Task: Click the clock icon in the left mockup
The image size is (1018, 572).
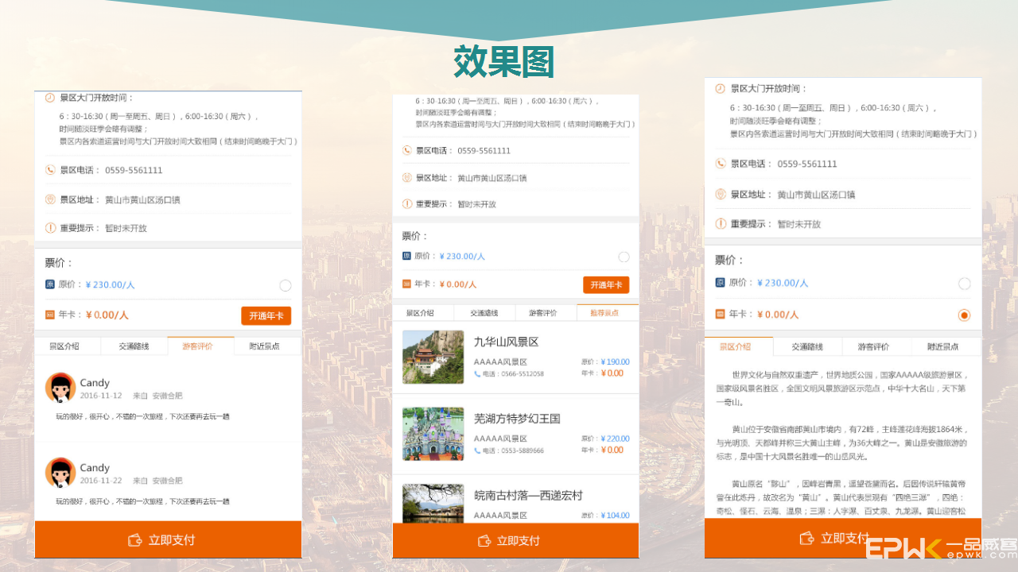Action: click(50, 98)
